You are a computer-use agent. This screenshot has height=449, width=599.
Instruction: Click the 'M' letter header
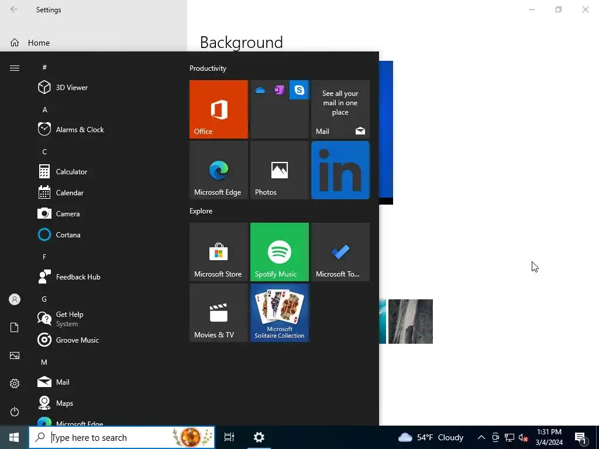click(44, 362)
